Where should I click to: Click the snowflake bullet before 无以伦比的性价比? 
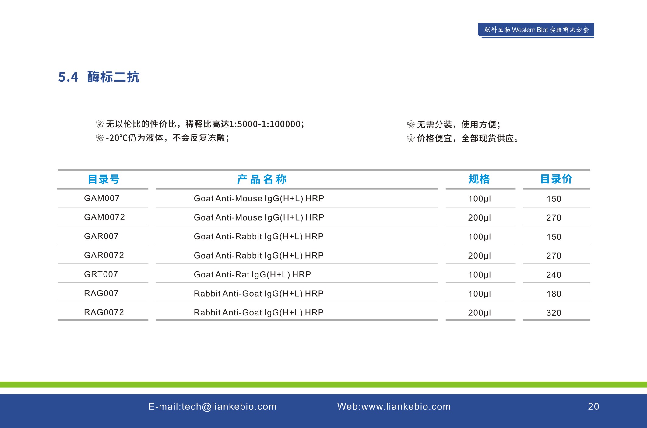point(100,124)
